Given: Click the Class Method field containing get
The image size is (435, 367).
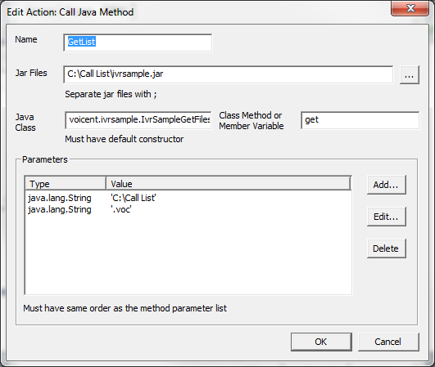Looking at the screenshot, I should (360, 120).
